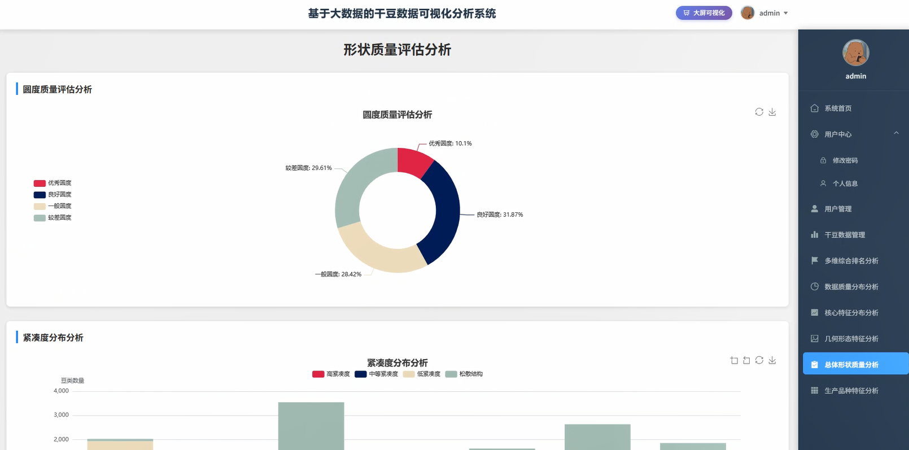Click the clipboard icon beside 总体形状质量分析

814,364
